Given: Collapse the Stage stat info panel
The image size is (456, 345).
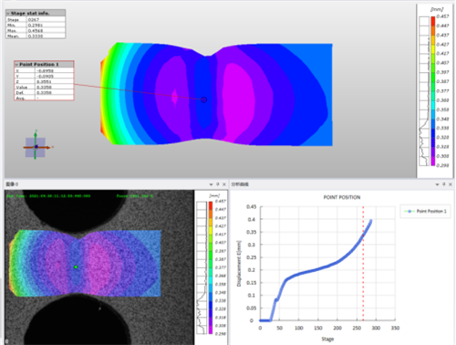Looking at the screenshot, I should (8, 14).
